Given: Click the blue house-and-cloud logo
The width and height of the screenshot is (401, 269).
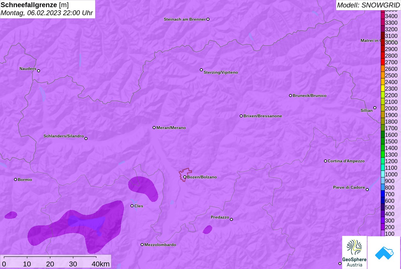Looking at the screenshot, I should (x=384, y=253).
